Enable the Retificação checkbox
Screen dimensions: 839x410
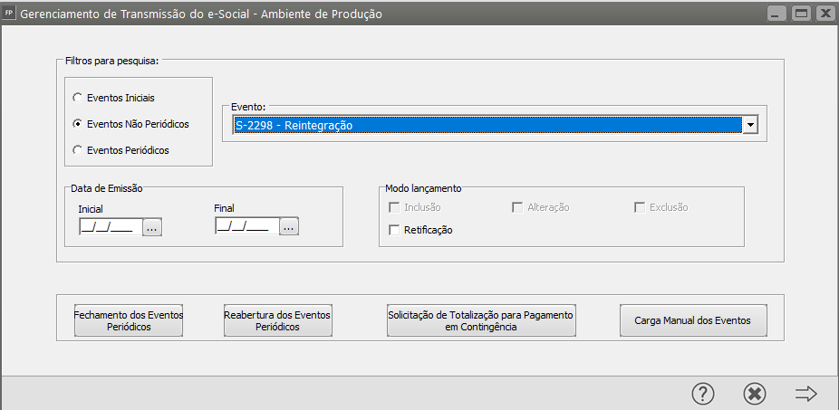pos(394,230)
